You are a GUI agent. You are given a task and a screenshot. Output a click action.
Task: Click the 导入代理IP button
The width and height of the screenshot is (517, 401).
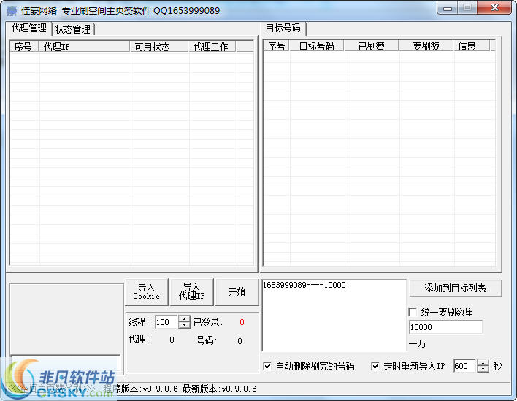(x=192, y=292)
